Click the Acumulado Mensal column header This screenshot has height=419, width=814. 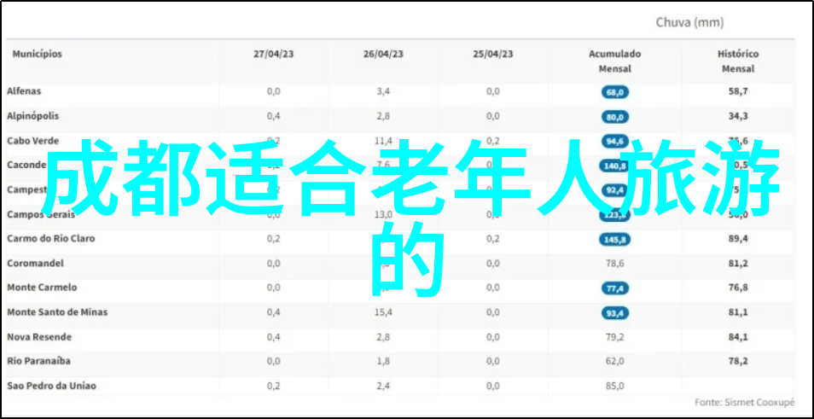615,61
